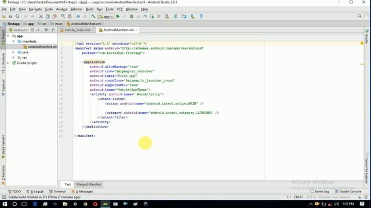The width and height of the screenshot is (371, 208).
Task: Click the yellow warning marker indicator
Action: click(x=362, y=43)
